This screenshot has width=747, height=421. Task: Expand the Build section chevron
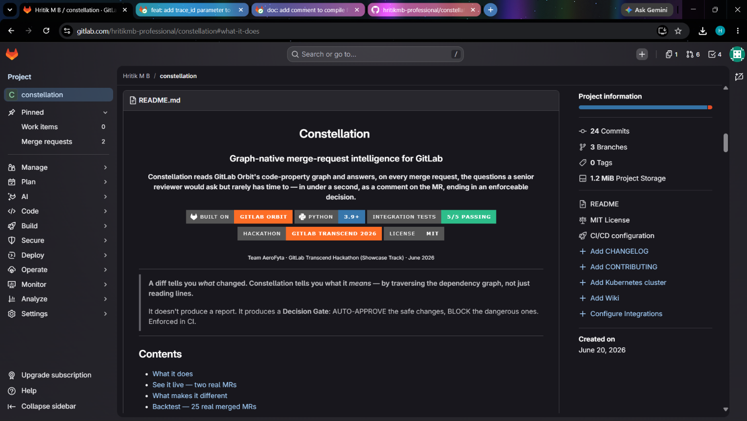point(105,226)
